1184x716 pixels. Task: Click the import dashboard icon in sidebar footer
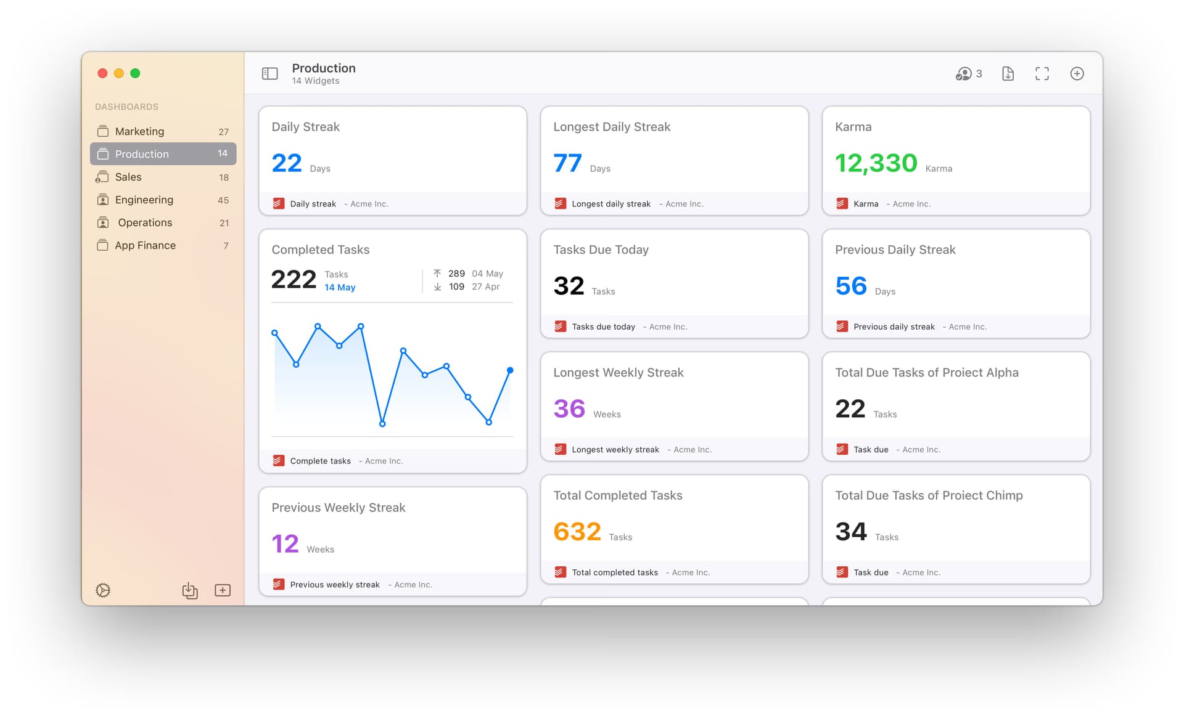(x=190, y=590)
